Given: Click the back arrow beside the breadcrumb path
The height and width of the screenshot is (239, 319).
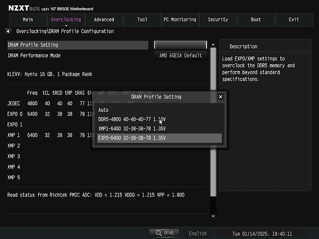Looking at the screenshot, I should coord(8,32).
